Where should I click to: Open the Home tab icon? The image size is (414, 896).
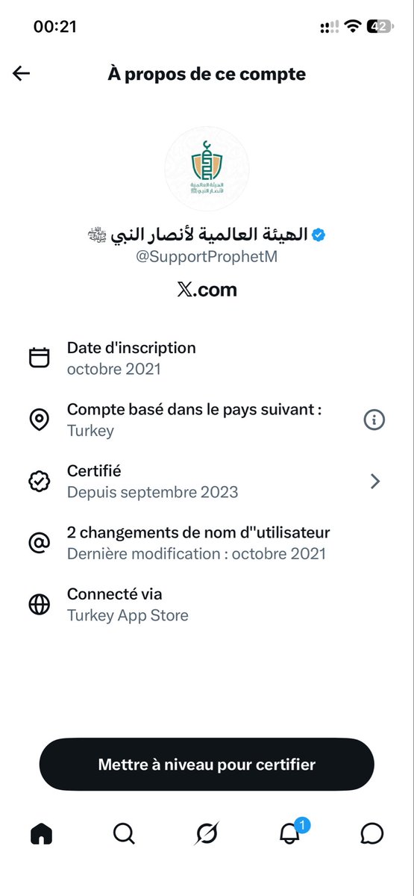(x=41, y=833)
